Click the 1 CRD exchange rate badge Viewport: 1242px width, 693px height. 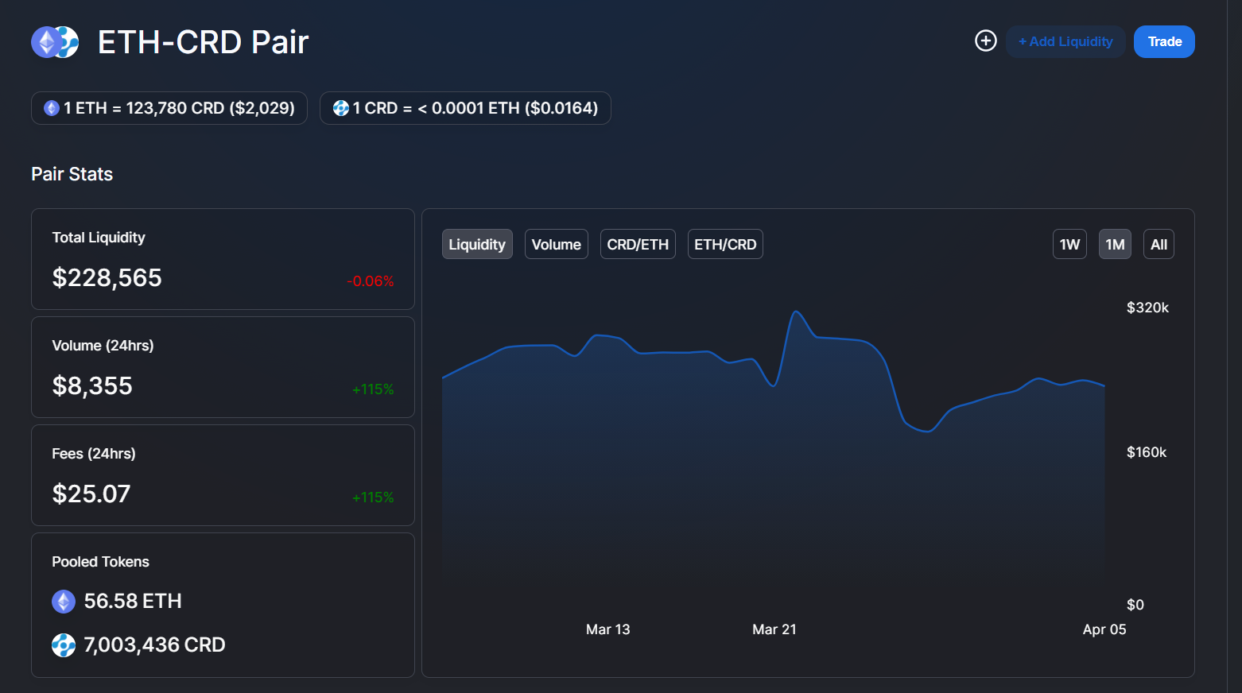click(x=465, y=107)
